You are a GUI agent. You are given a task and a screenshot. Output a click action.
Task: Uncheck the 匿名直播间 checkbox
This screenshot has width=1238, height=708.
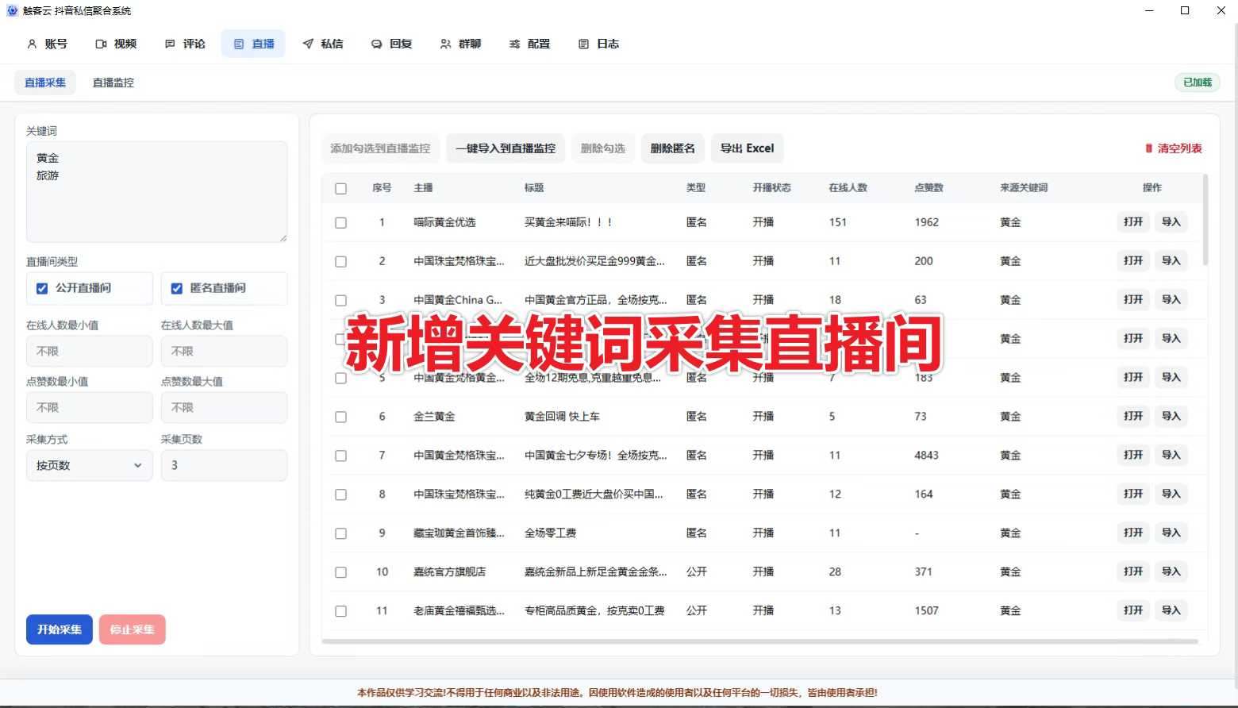click(177, 288)
